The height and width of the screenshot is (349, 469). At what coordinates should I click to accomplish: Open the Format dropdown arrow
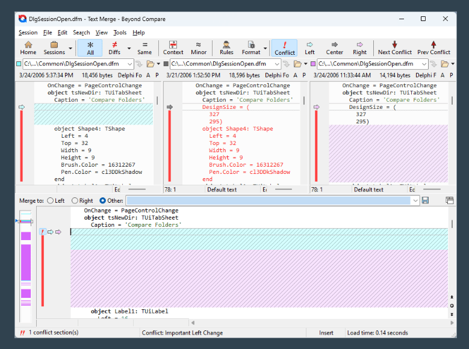point(266,48)
